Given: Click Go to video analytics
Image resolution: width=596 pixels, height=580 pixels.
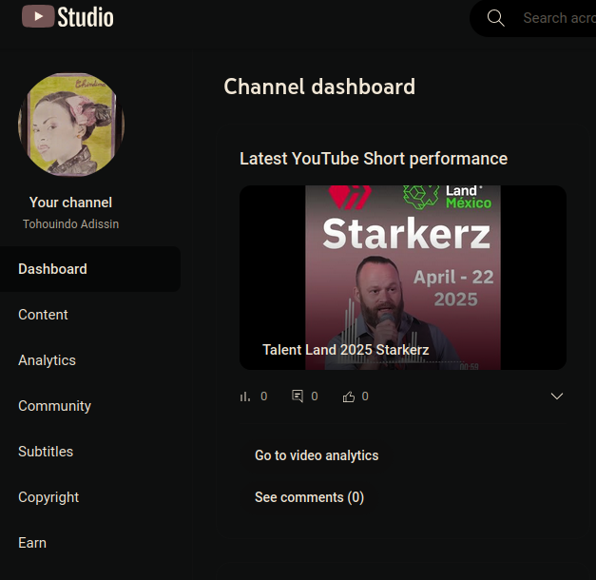Looking at the screenshot, I should [x=317, y=455].
